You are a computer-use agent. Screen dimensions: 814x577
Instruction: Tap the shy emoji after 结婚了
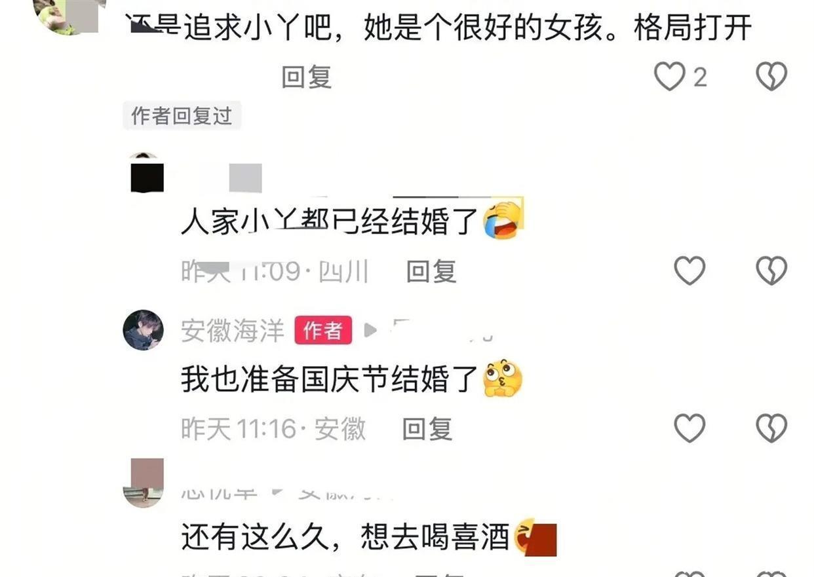coord(502,378)
